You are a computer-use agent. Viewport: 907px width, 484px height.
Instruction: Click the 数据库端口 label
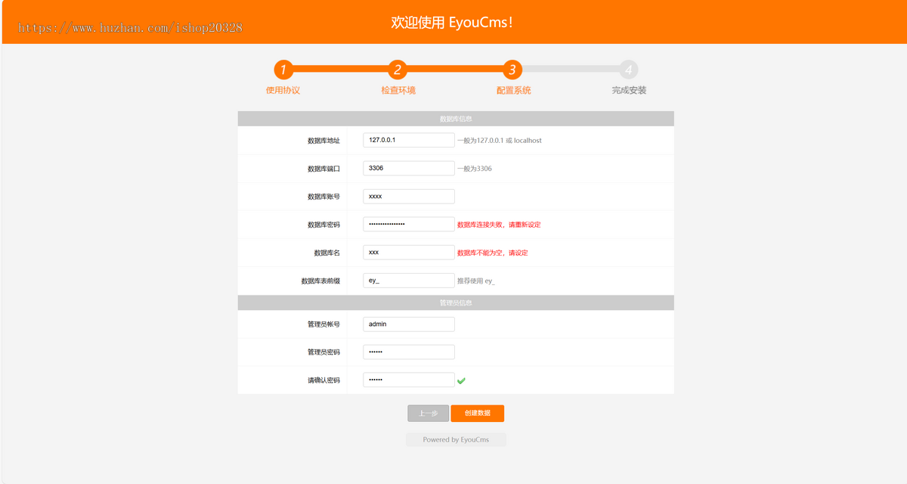click(323, 169)
